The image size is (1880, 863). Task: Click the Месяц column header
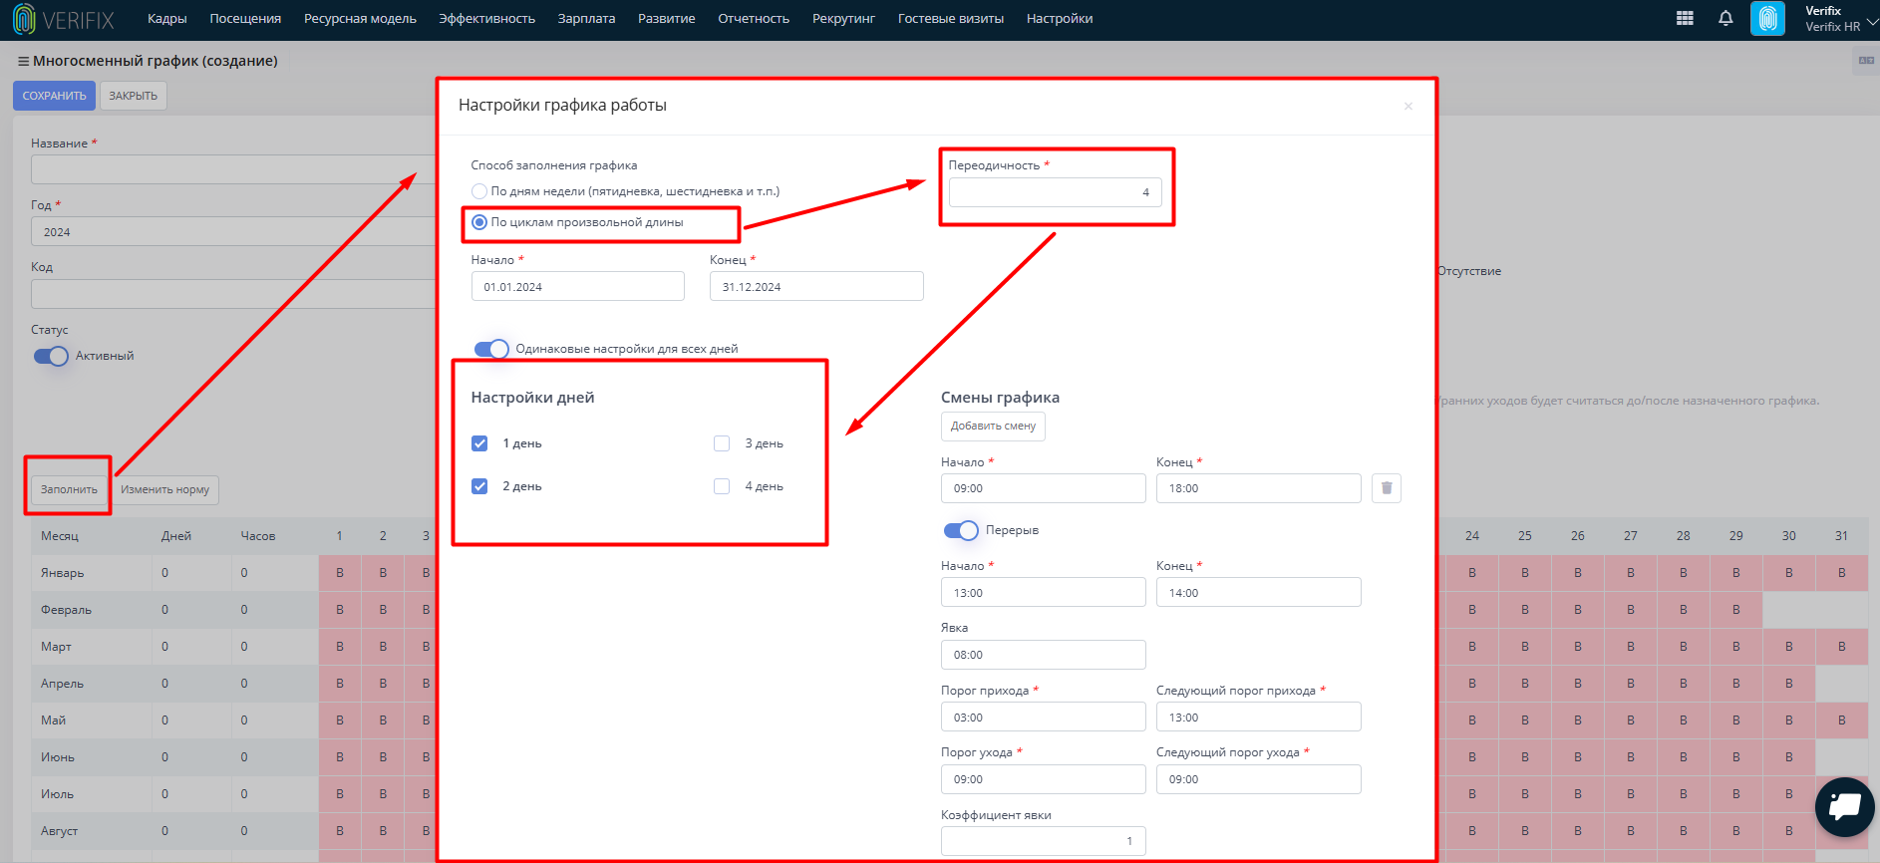[60, 536]
